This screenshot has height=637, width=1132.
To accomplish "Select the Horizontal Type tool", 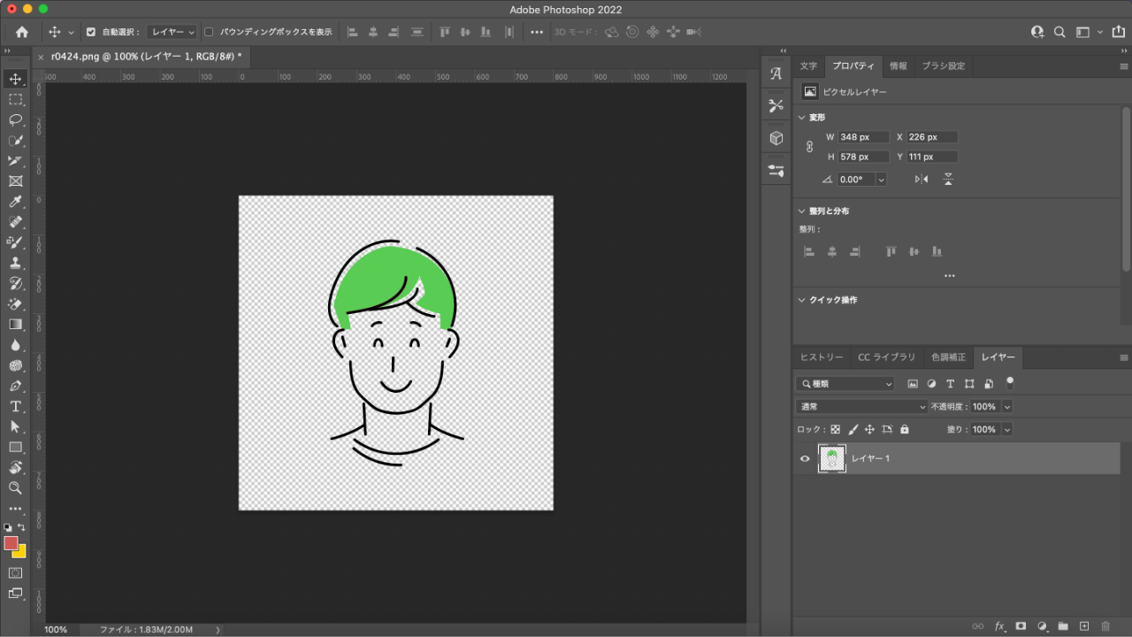I will [x=16, y=406].
